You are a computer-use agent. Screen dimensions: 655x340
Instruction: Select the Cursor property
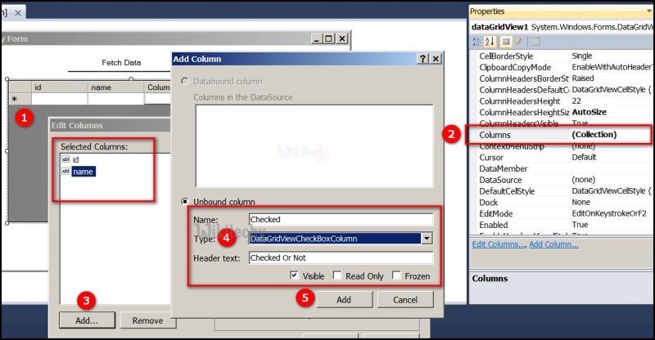click(x=491, y=157)
